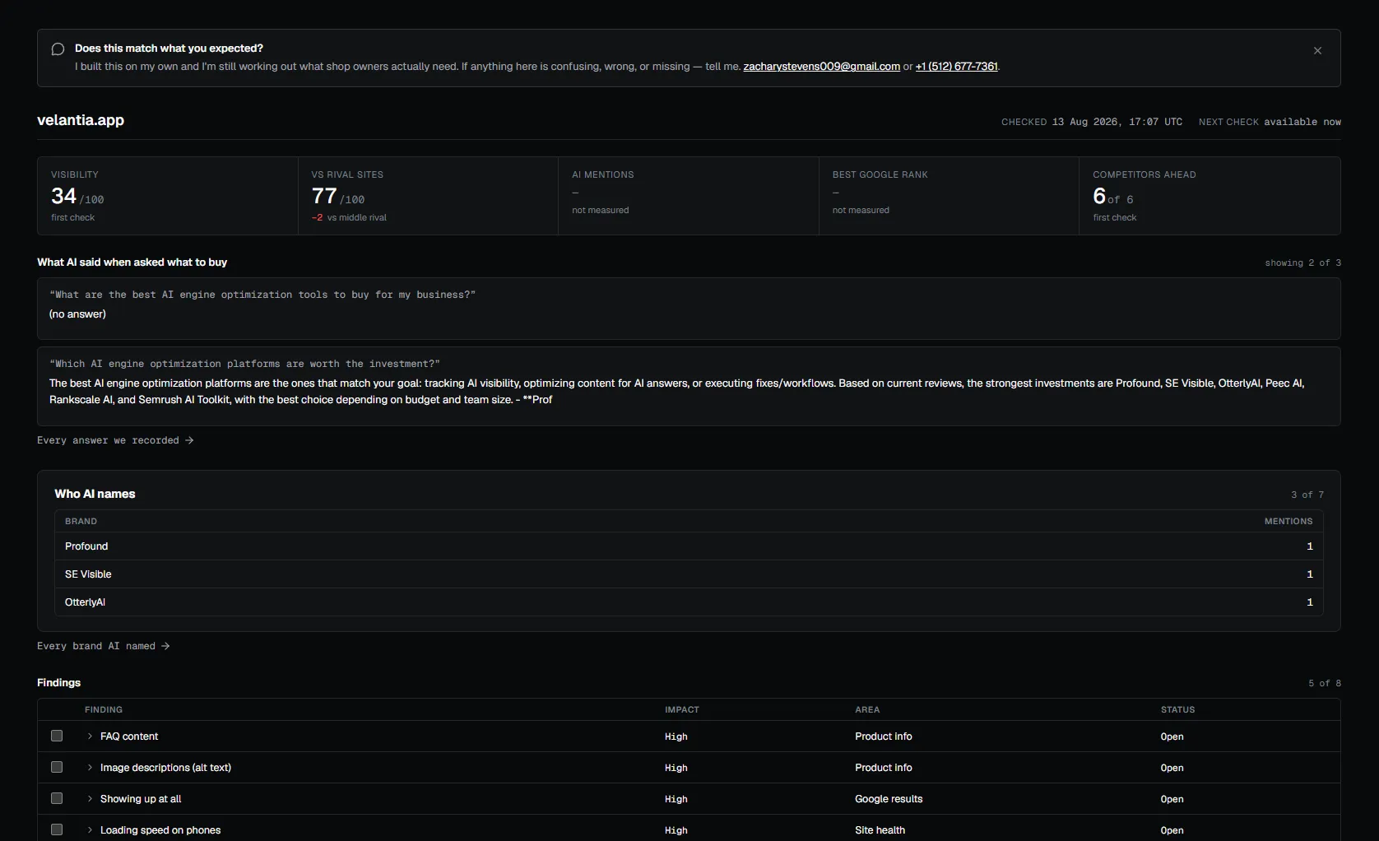The image size is (1379, 841).
Task: Expand the FAQ content finding chevron
Action: (90, 736)
